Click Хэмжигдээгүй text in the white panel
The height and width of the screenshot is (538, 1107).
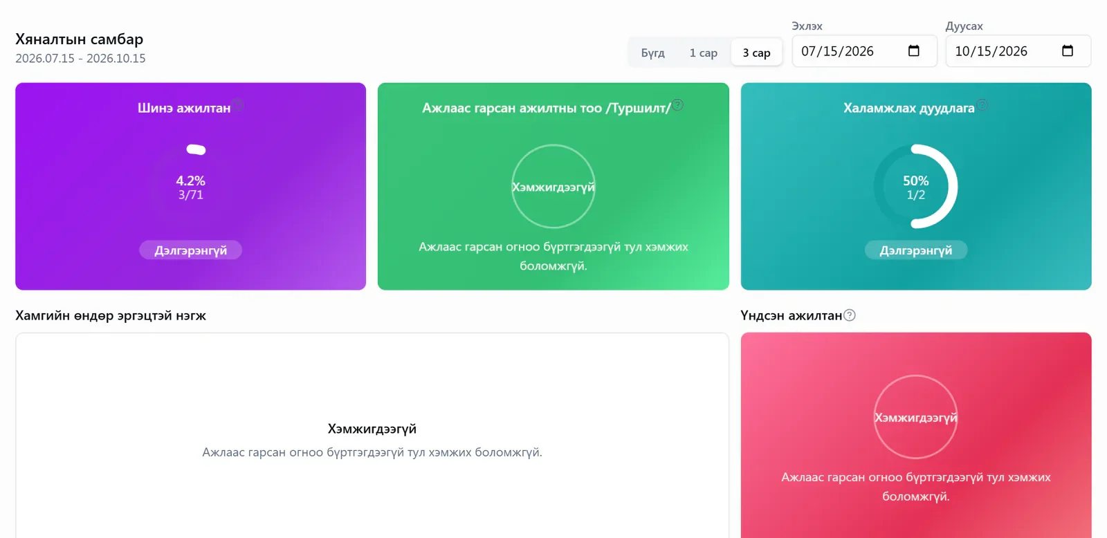pyautogui.click(x=372, y=429)
